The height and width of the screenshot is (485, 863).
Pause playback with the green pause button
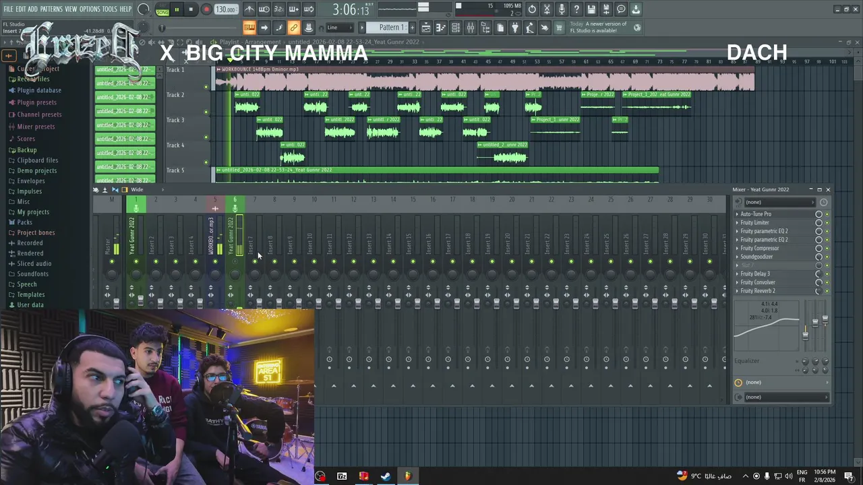177,9
